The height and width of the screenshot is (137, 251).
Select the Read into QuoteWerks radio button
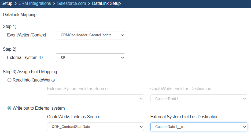(x=10, y=80)
